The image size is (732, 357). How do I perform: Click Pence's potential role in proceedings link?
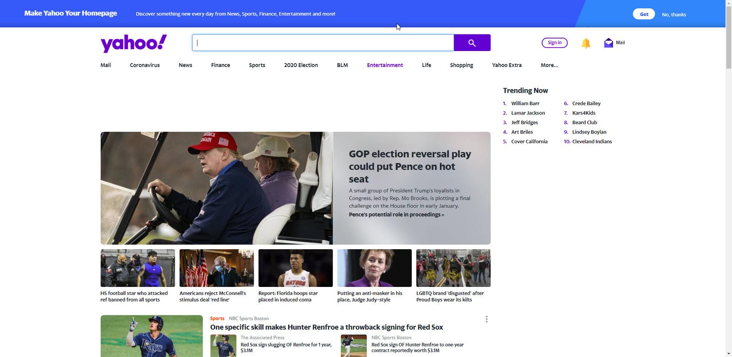coord(396,215)
